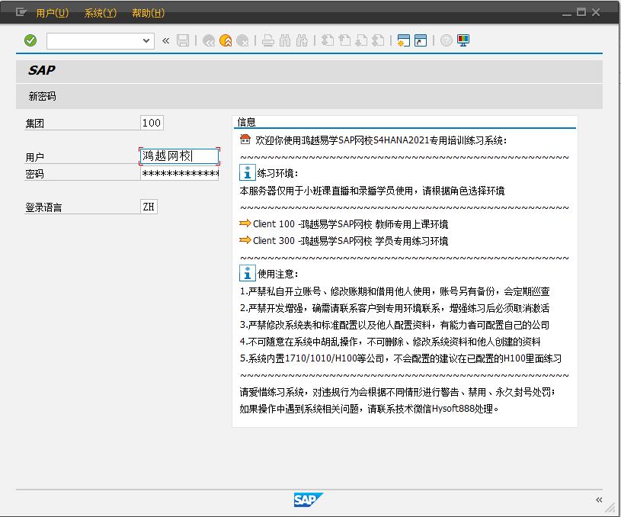Click the Back arrow icon
Image resolution: width=621 pixels, height=517 pixels.
209,40
